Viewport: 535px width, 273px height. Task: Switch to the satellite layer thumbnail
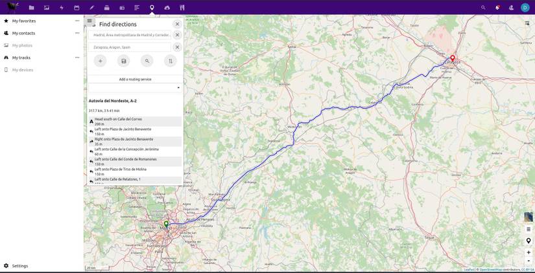click(529, 217)
